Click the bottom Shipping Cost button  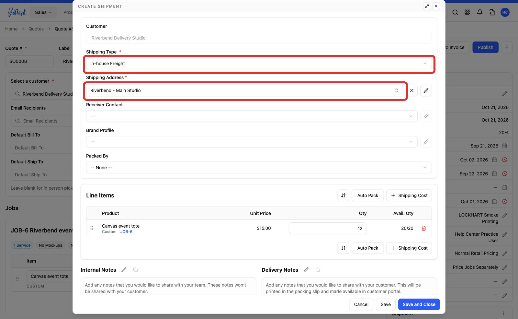(409, 248)
